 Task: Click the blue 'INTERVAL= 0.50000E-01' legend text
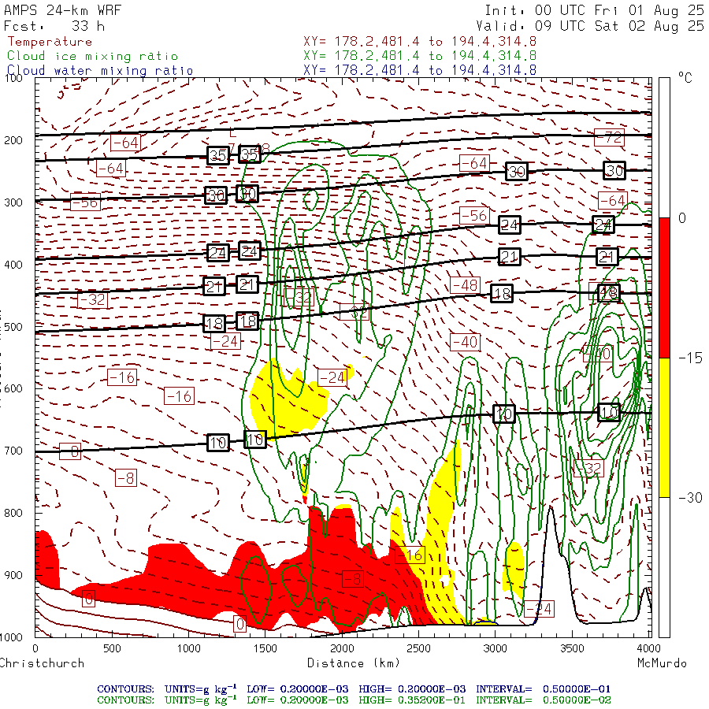(x=543, y=689)
